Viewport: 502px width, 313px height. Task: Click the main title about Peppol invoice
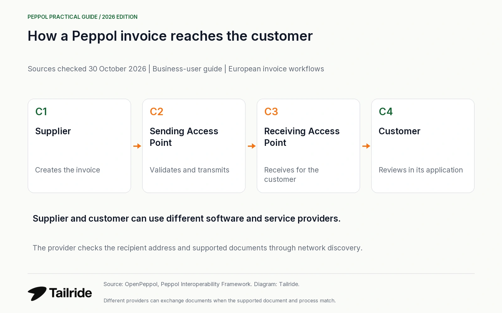click(170, 36)
